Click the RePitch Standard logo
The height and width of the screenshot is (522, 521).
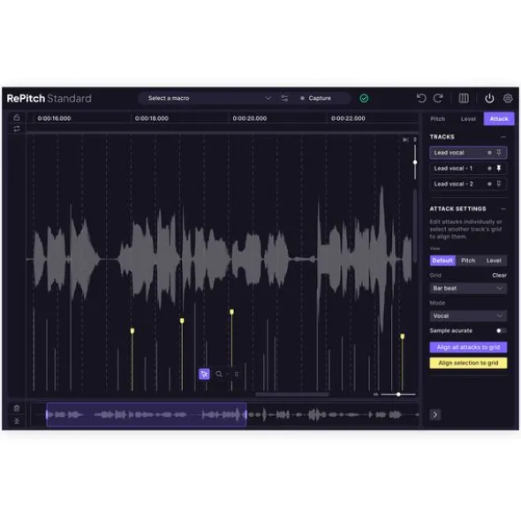click(x=49, y=98)
